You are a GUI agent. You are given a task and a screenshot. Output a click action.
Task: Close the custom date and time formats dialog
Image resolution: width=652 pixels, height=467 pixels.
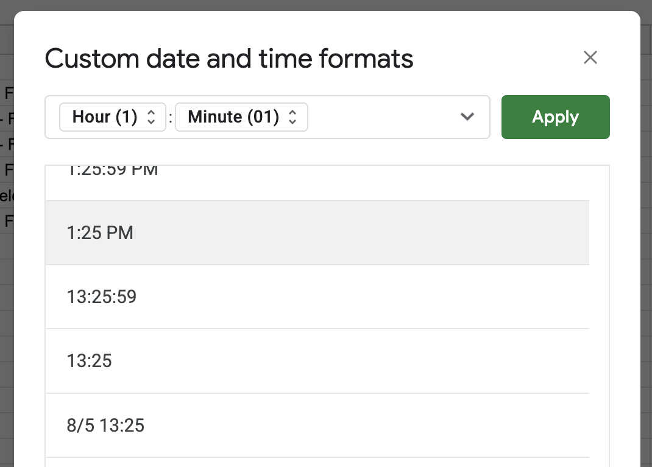pyautogui.click(x=590, y=57)
